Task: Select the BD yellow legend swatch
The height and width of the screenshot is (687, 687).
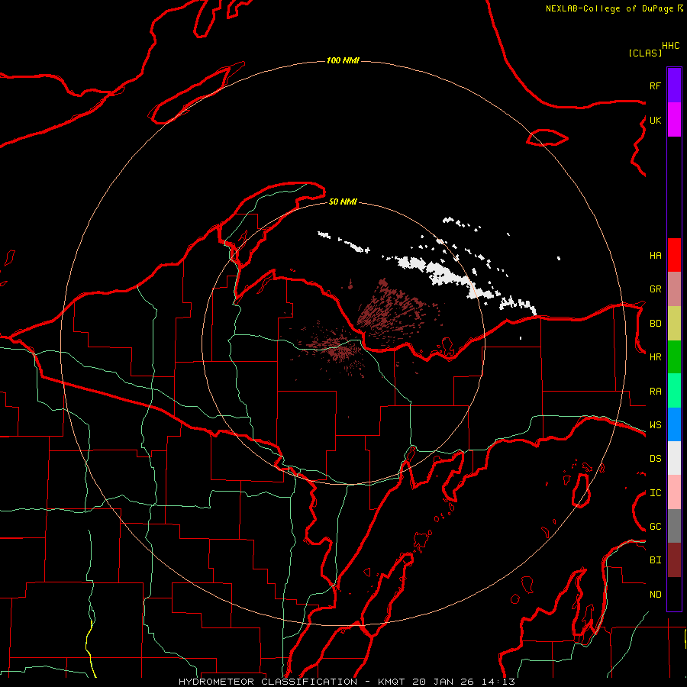Action: 674,324
